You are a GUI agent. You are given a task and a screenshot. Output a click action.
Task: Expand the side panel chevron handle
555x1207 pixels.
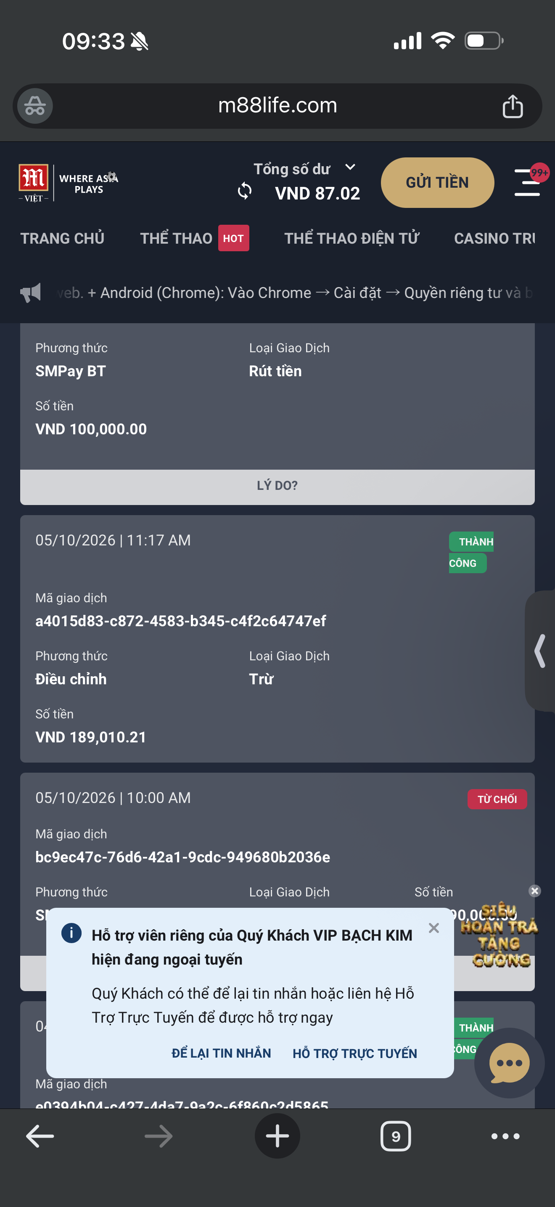540,651
